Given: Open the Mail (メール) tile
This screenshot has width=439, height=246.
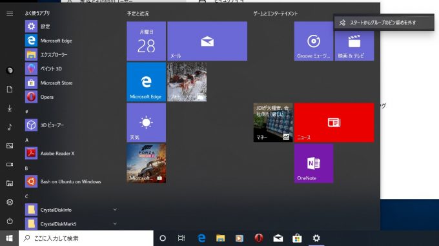Looking at the screenshot, I should pyautogui.click(x=207, y=41).
